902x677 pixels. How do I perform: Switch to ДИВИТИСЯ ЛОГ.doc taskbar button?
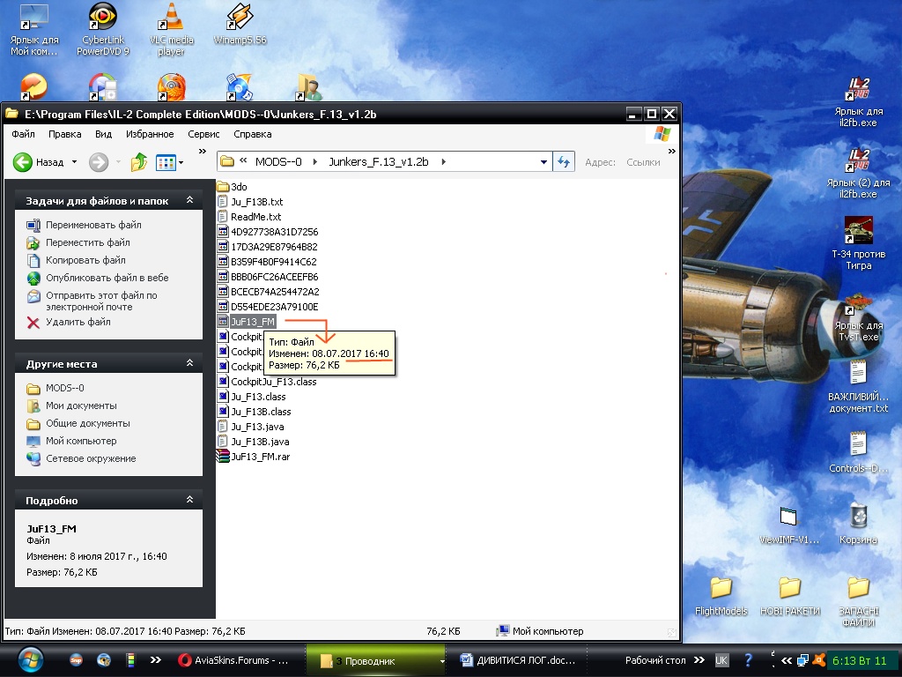tap(516, 660)
